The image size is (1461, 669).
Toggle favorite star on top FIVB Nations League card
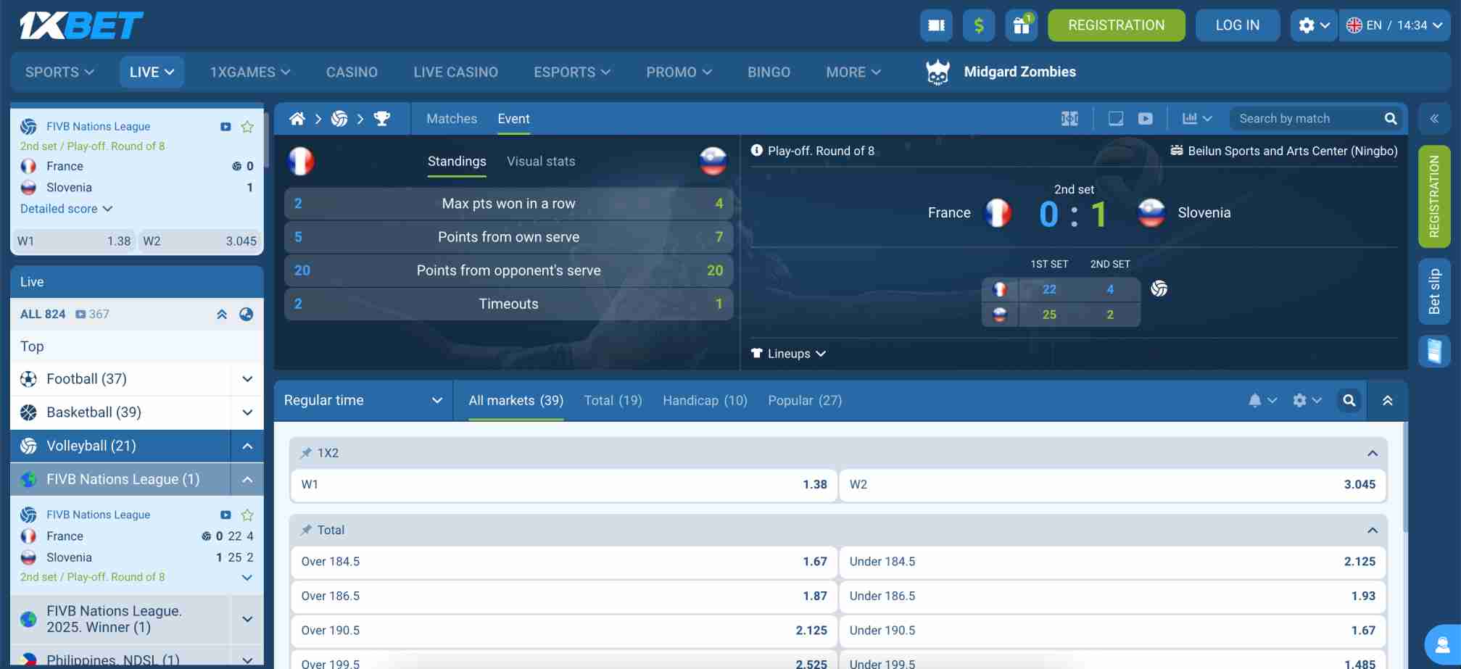[247, 127]
